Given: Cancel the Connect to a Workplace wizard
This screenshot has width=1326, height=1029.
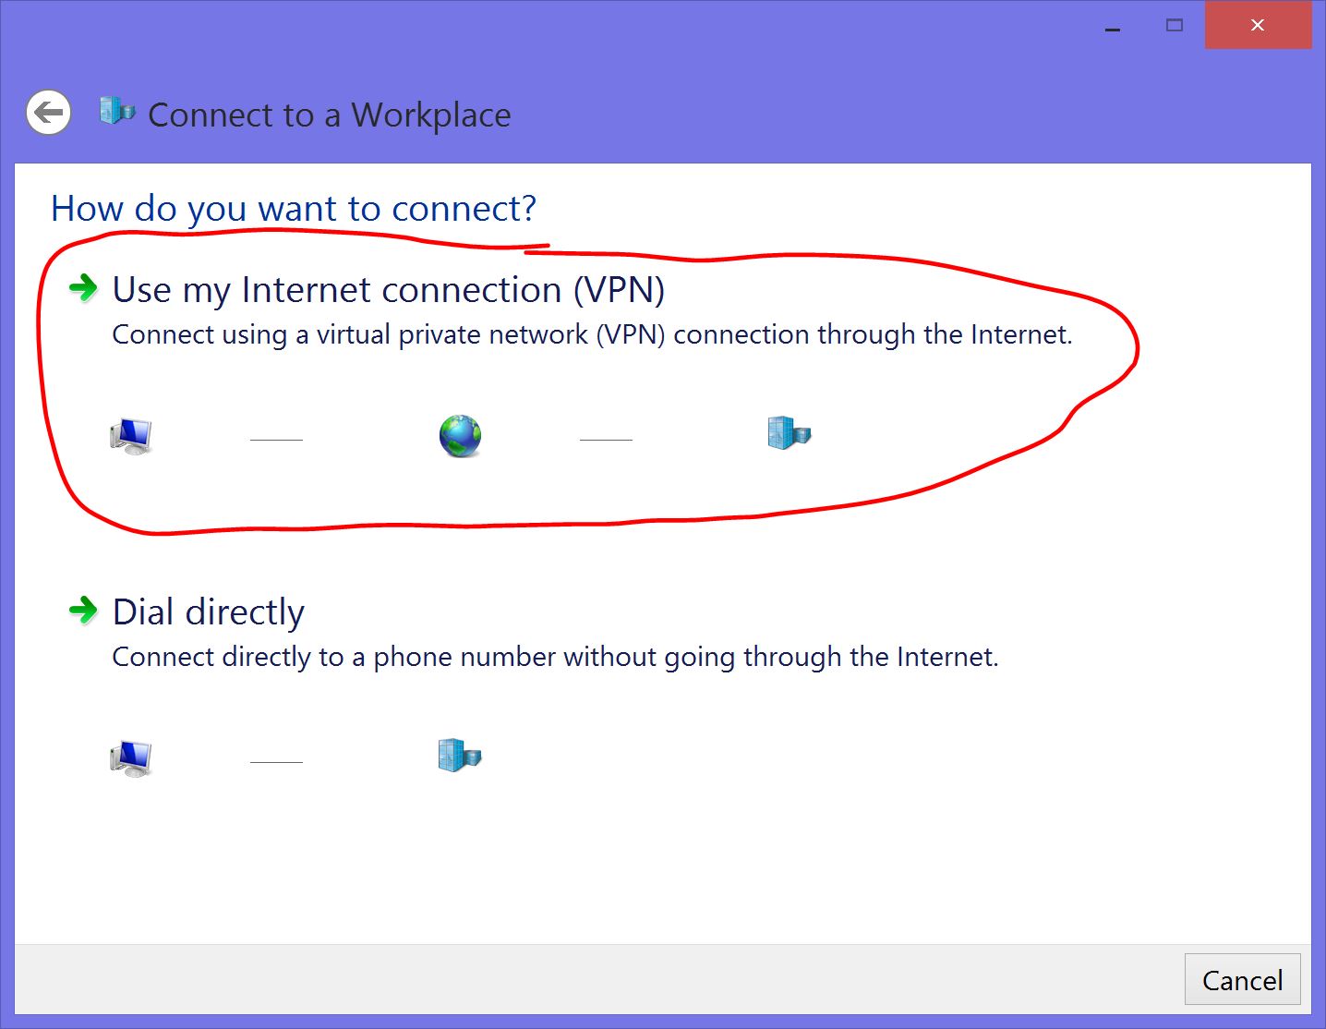Looking at the screenshot, I should click(x=1242, y=979).
